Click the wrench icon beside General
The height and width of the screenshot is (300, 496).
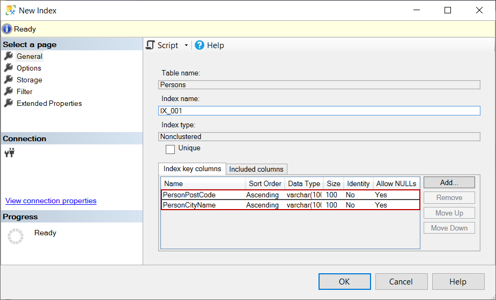click(x=9, y=56)
